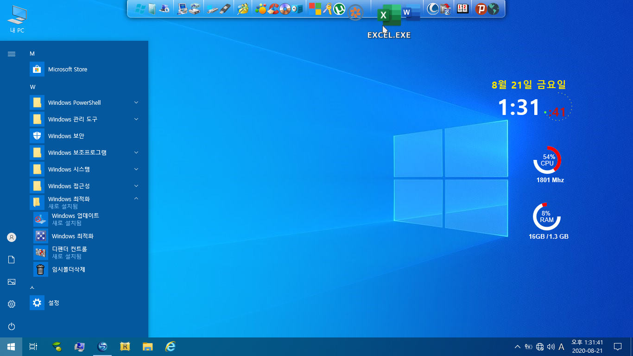The width and height of the screenshot is (633, 356).
Task: Open the computer monitor dock icon
Action: 182,9
